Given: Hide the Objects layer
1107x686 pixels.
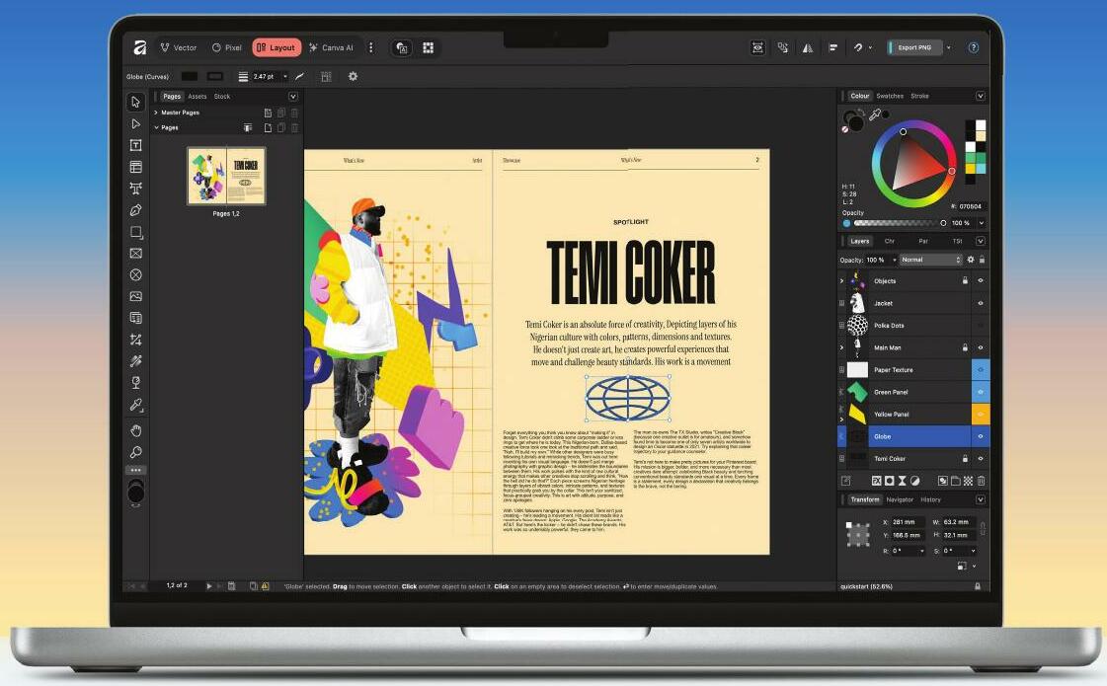Looking at the screenshot, I should pyautogui.click(x=980, y=281).
